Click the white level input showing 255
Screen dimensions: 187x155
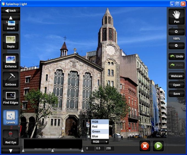click(x=110, y=148)
